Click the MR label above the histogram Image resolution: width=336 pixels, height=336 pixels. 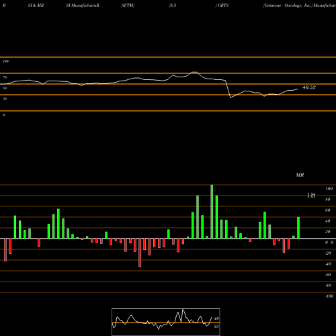pyautogui.click(x=300, y=175)
